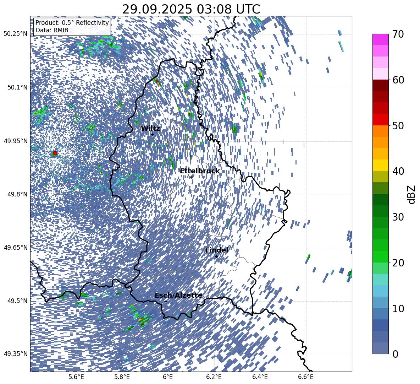Click the Product 0.5° Reflectivity info box
The height and width of the screenshot is (384, 420).
[x=72, y=27]
